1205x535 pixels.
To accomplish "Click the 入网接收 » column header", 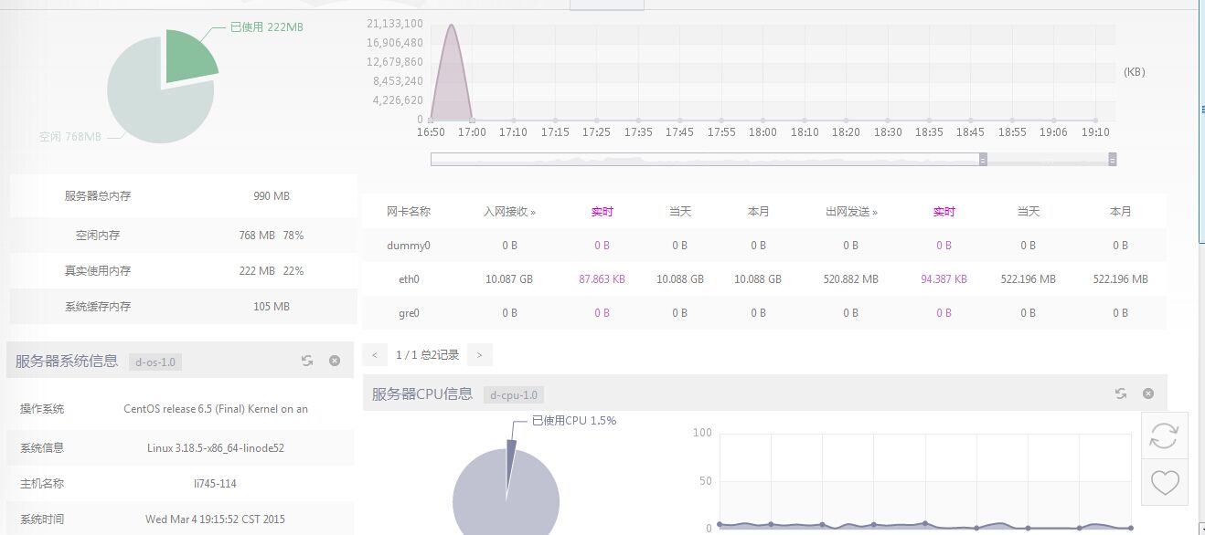I will [509, 211].
